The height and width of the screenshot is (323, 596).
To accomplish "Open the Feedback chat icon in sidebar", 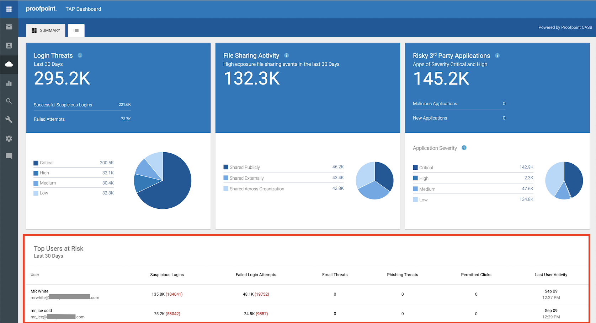I will pyautogui.click(x=9, y=156).
